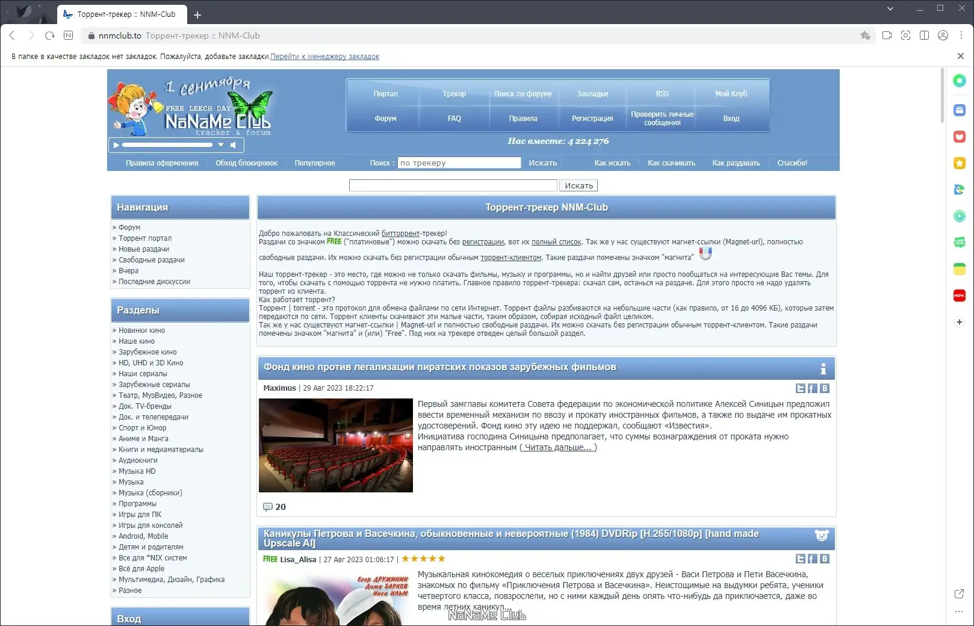
Task: Click Искать next to the по трекеру field
Action: (543, 163)
